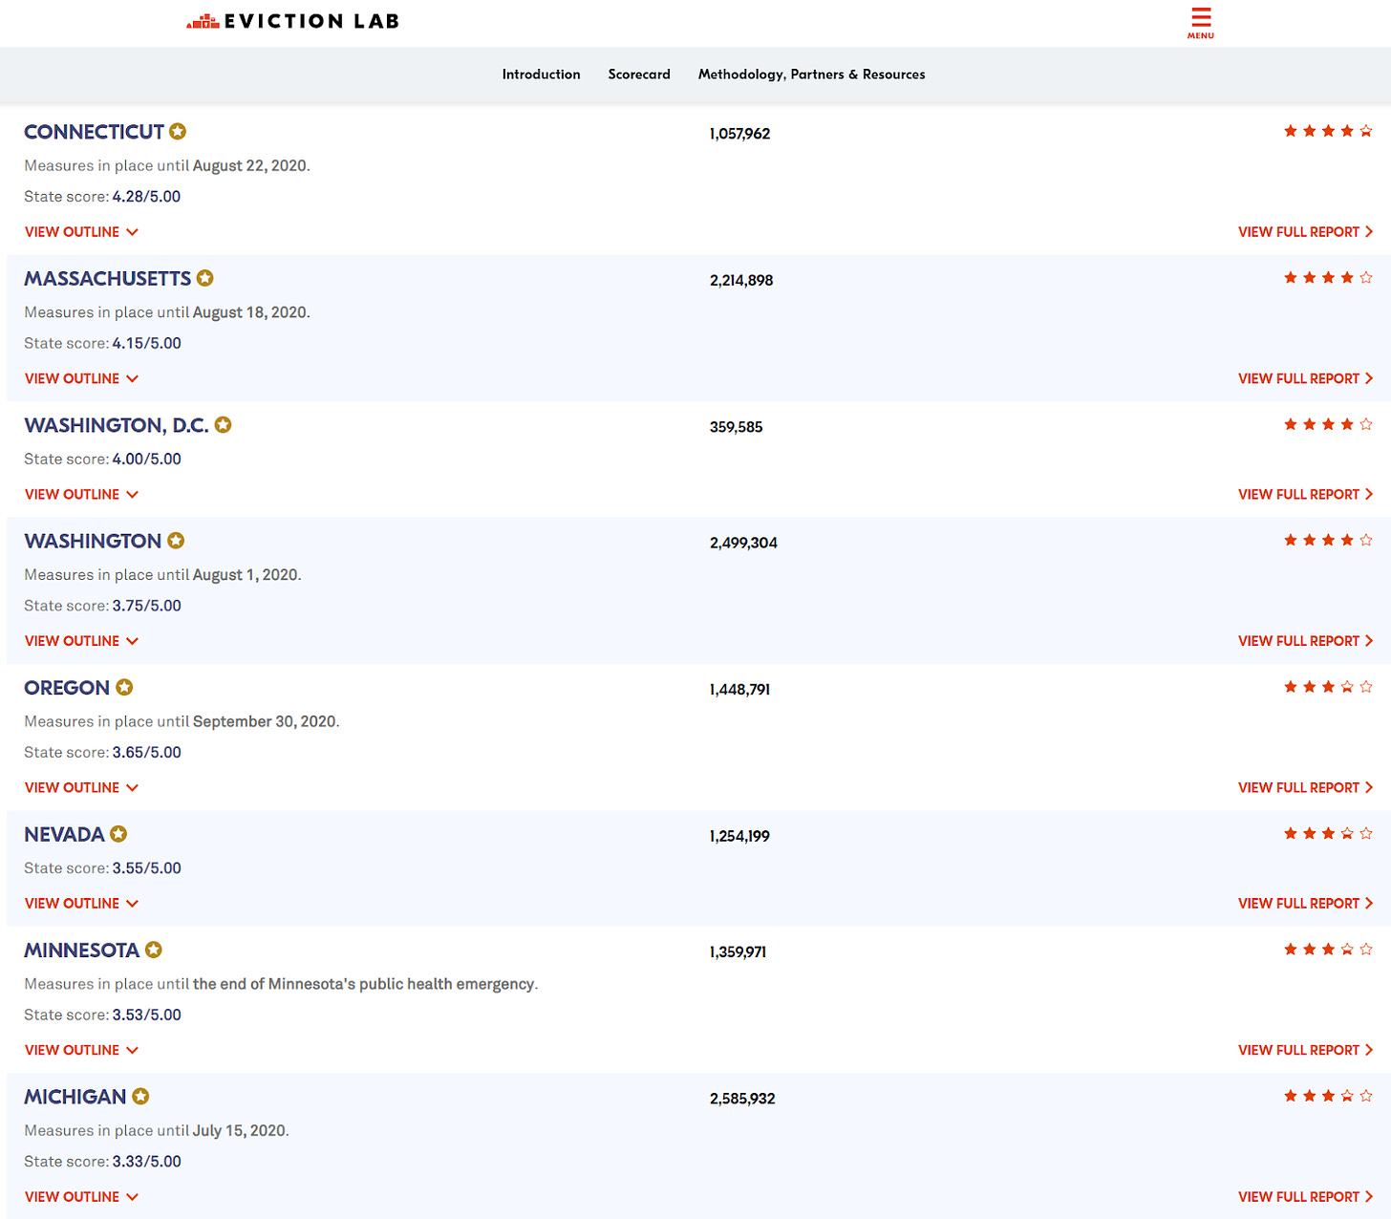Click the CONNECTICUT state heading
Image resolution: width=1391 pixels, height=1219 pixels.
pos(94,132)
